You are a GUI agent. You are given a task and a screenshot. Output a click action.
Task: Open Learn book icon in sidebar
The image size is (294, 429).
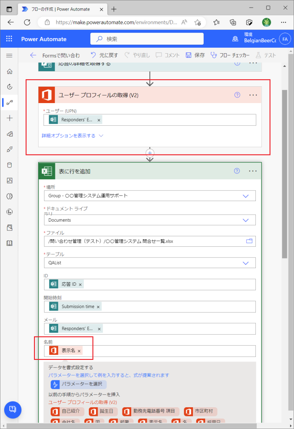(10, 243)
